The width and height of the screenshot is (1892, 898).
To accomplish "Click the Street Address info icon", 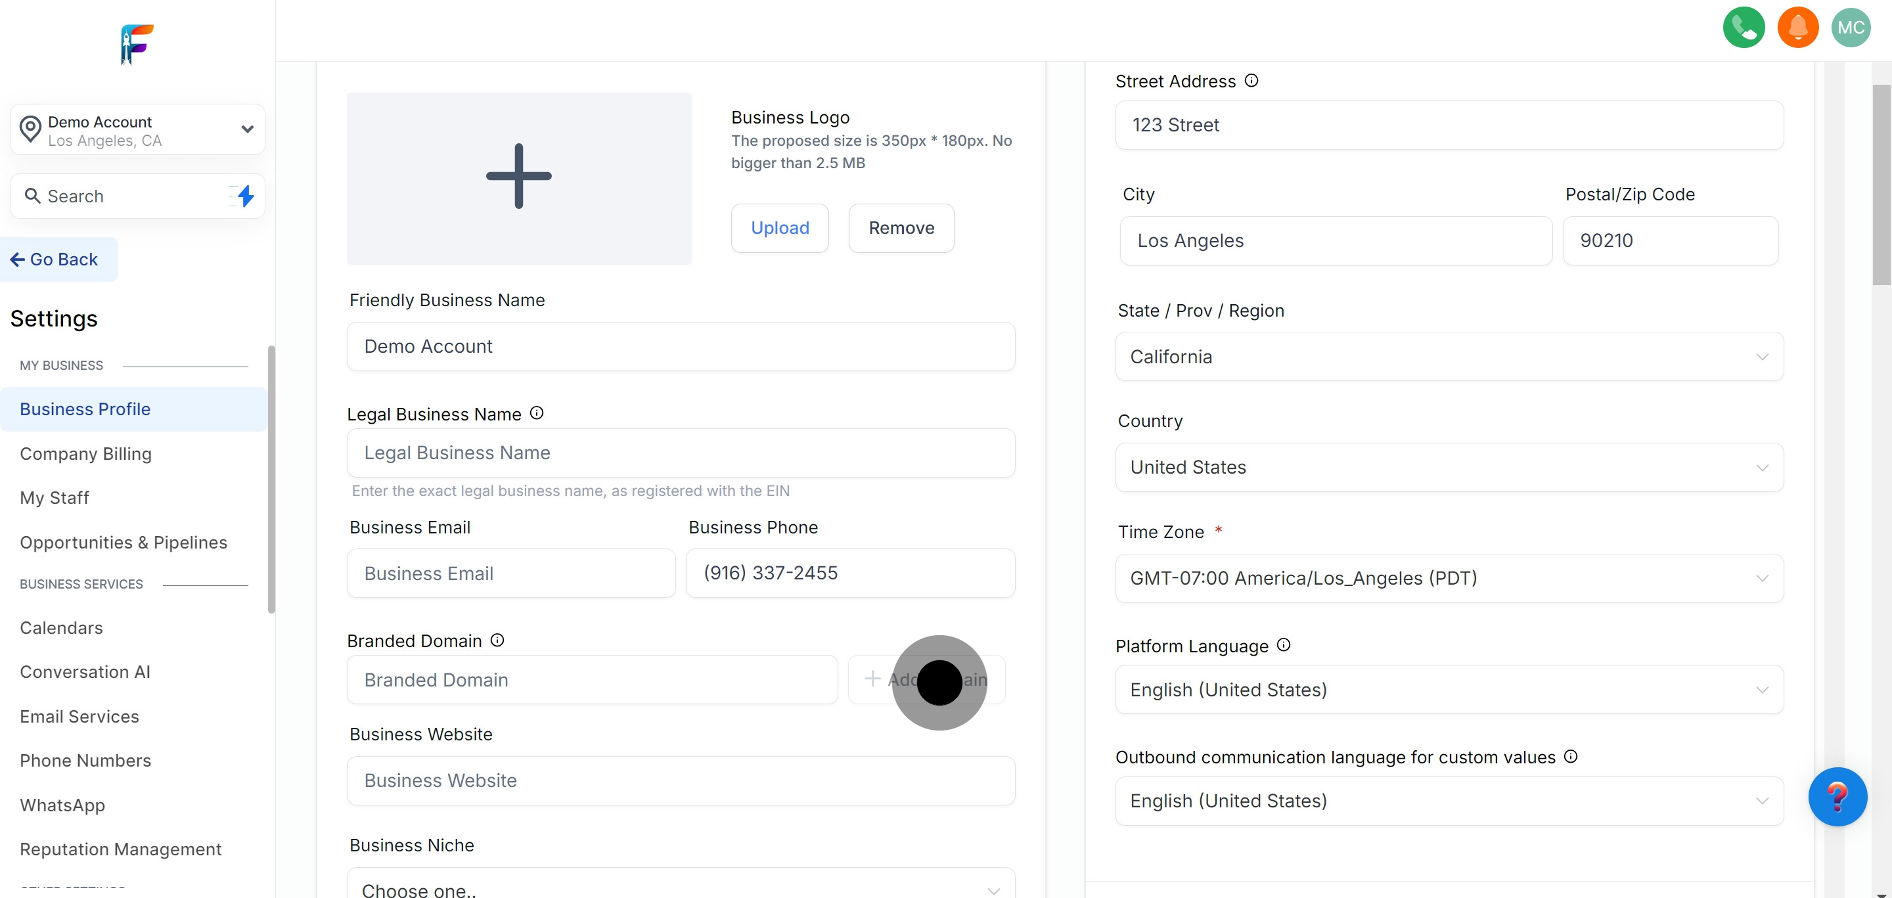I will tap(1251, 81).
